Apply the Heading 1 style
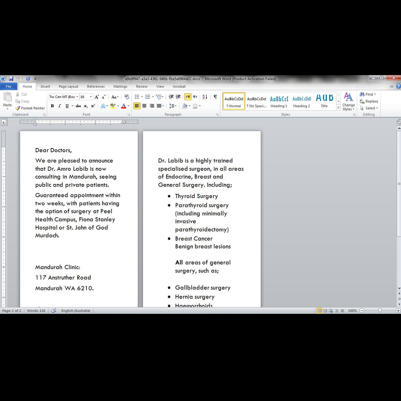 [279, 101]
